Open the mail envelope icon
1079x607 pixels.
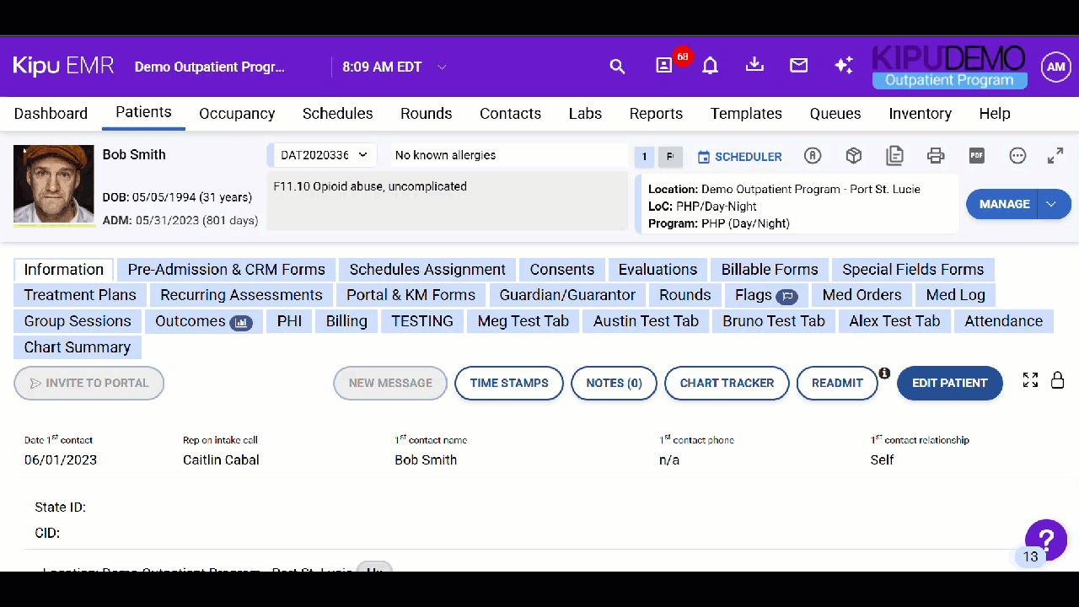pos(798,66)
